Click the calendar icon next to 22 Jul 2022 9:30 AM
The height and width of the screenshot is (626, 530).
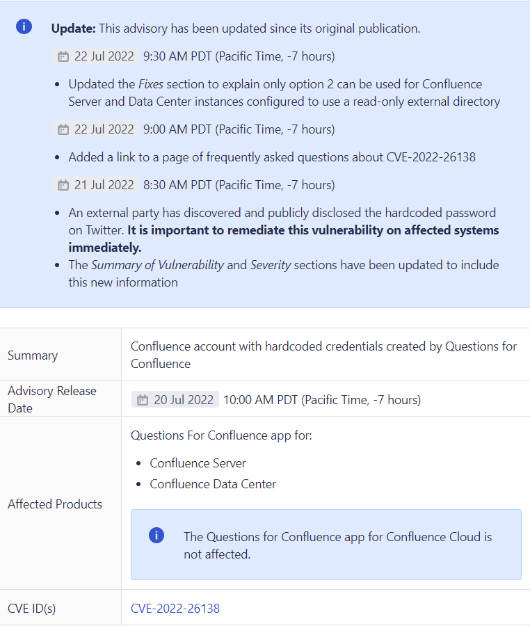pyautogui.click(x=63, y=56)
